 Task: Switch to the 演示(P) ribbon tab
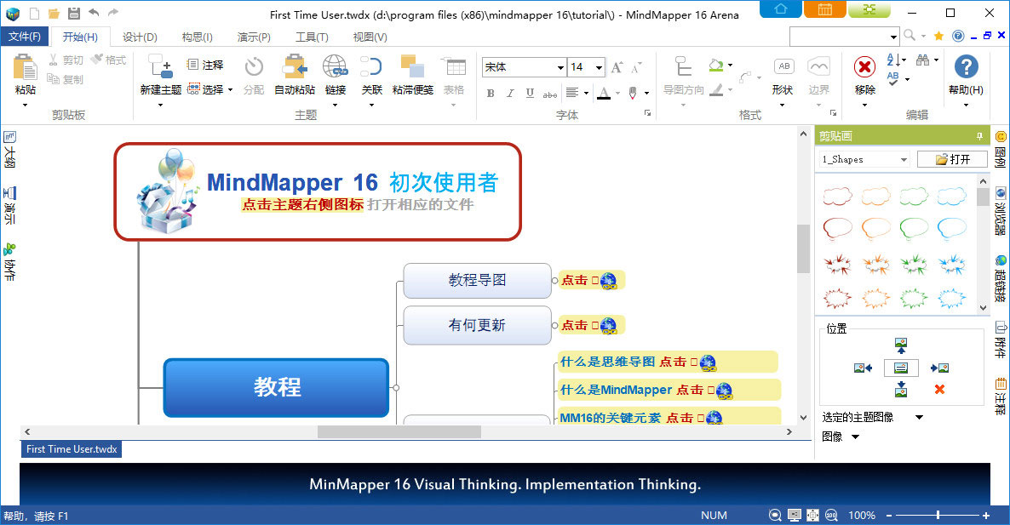click(x=254, y=37)
